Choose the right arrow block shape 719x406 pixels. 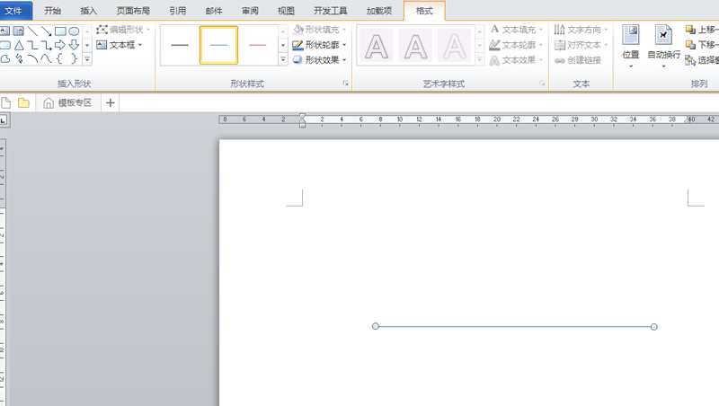60,45
